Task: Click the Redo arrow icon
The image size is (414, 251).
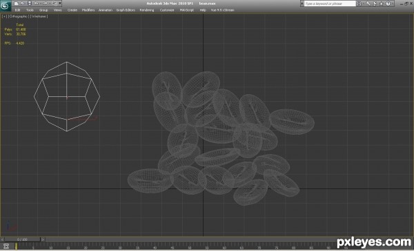Action: click(45, 3)
